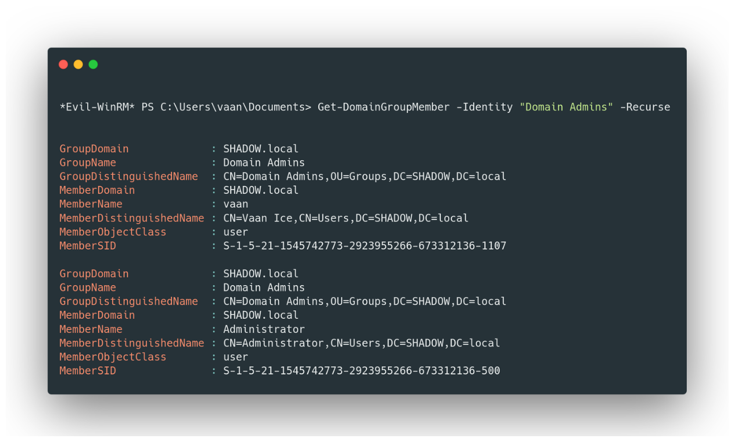Click the first MemberObjectClass field label
The width and height of the screenshot is (734, 442).
pyautogui.click(x=113, y=232)
